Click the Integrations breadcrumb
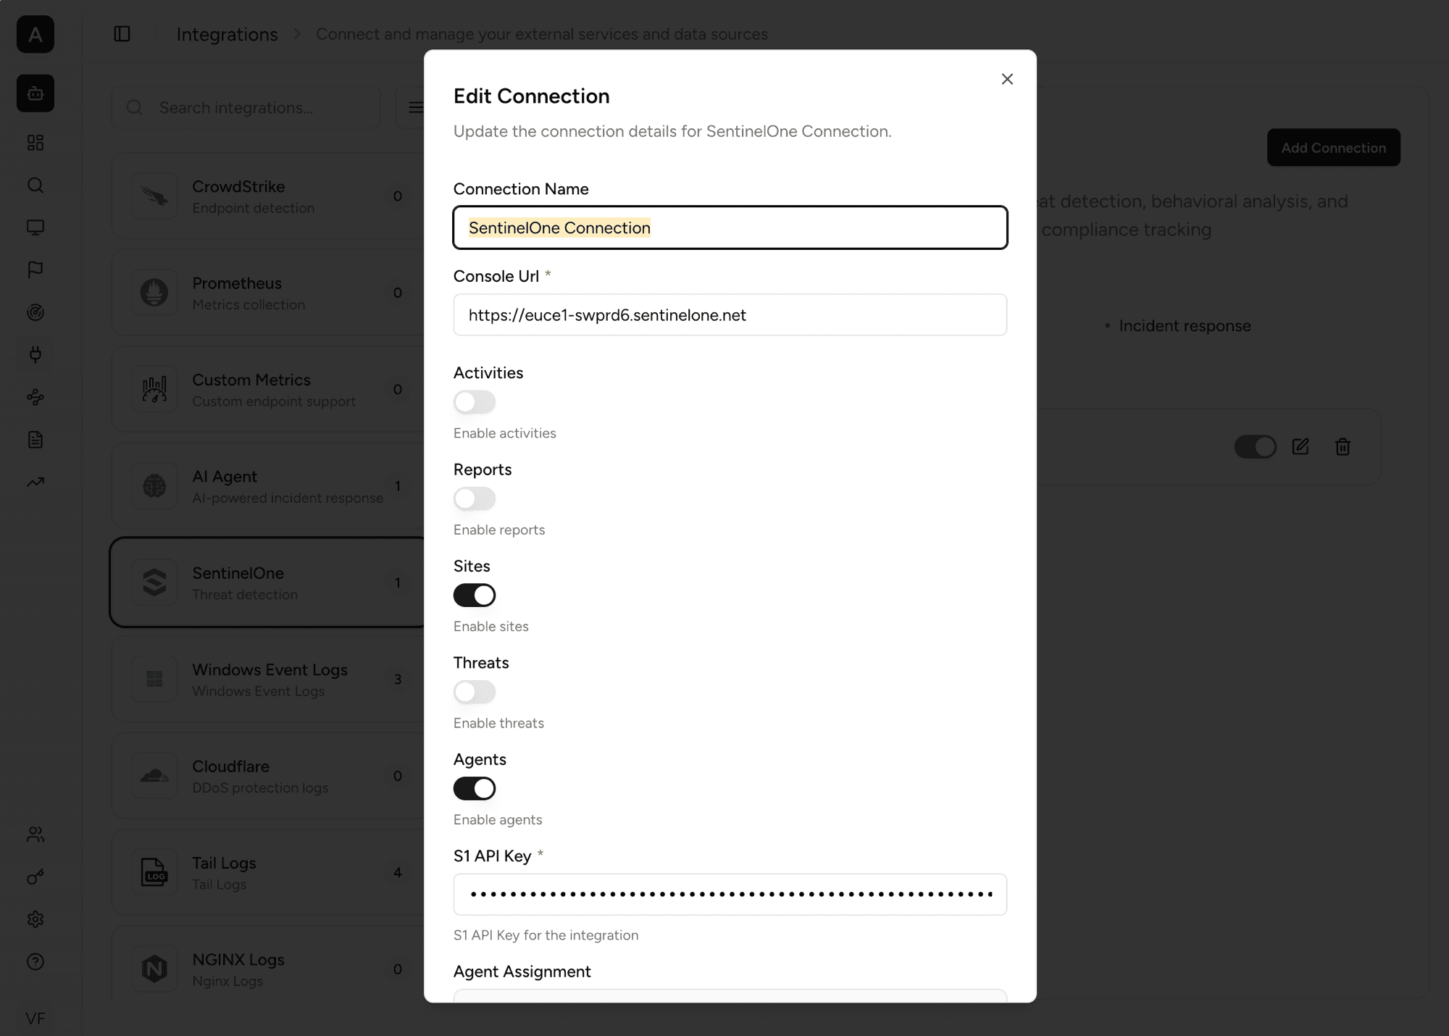 pos(227,34)
